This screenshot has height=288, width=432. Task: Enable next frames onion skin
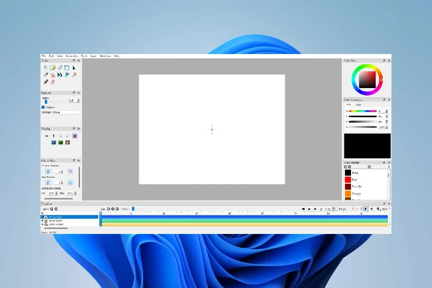(48, 183)
